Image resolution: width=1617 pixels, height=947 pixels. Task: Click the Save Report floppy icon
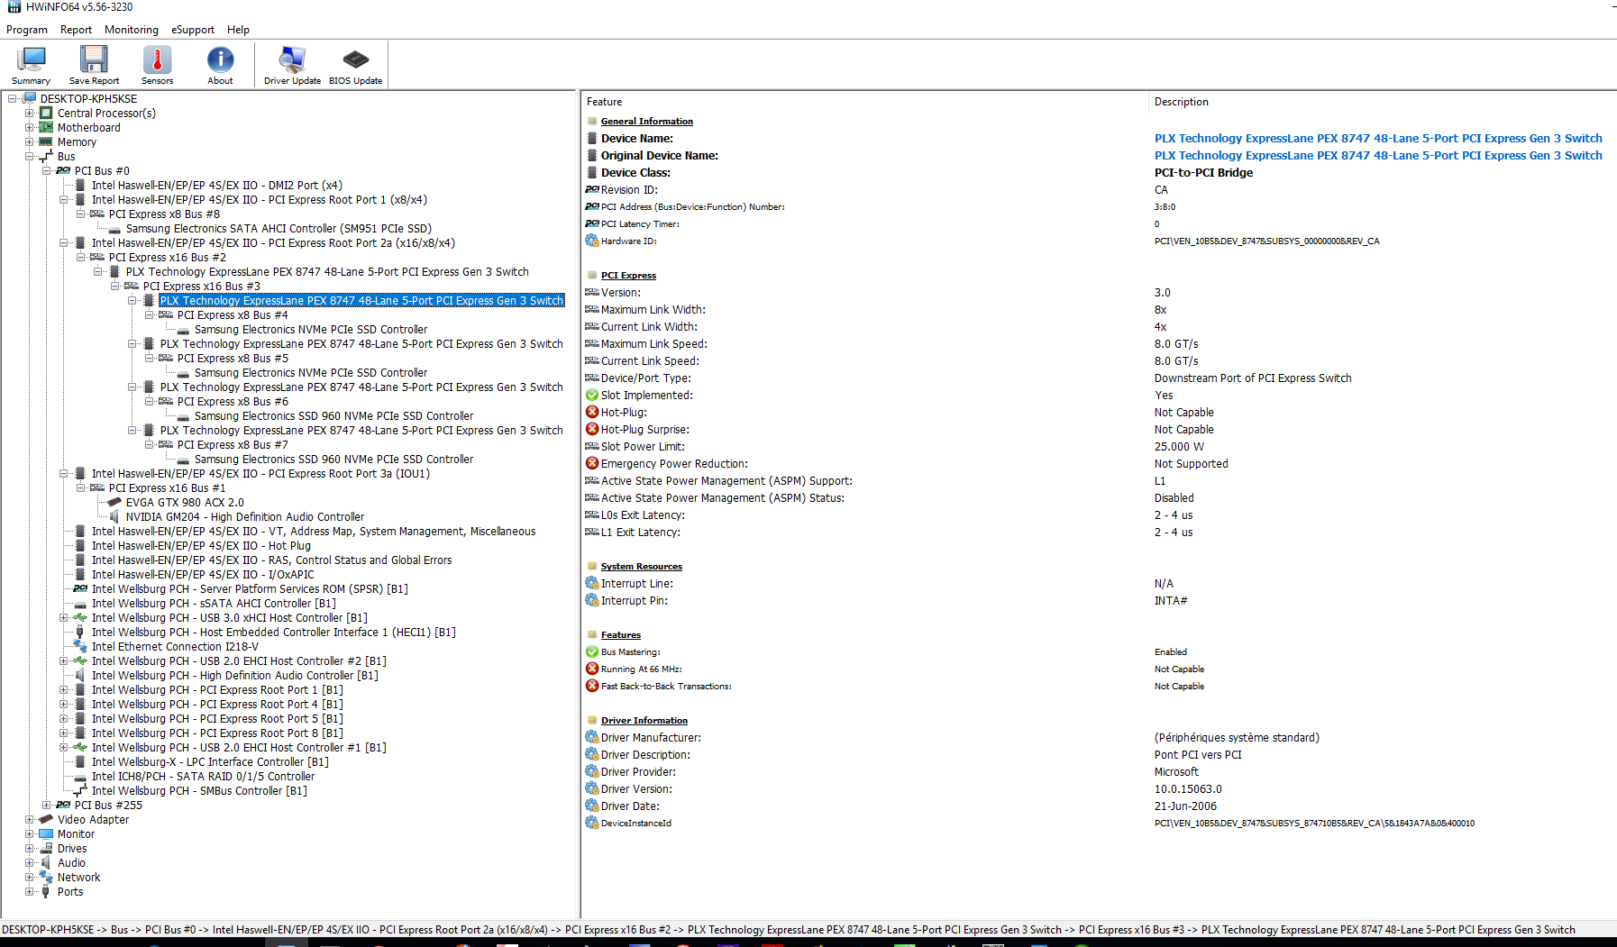tap(94, 64)
